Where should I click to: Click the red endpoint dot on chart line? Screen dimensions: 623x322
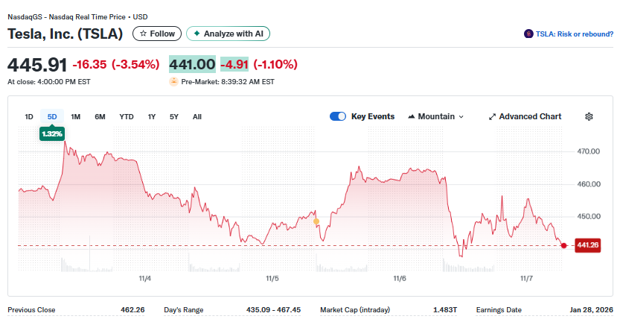(x=563, y=245)
